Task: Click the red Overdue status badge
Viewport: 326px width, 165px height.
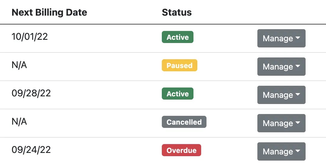Action: [181, 150]
